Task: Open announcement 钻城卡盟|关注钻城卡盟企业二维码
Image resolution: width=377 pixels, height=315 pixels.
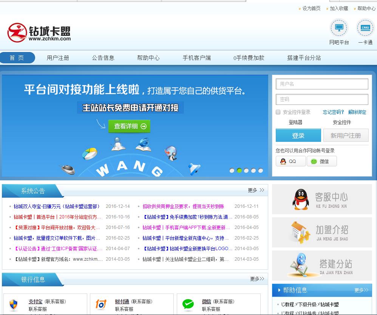Action: tap(185, 259)
